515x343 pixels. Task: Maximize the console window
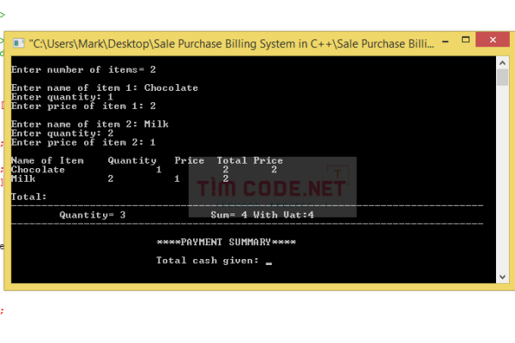point(466,40)
